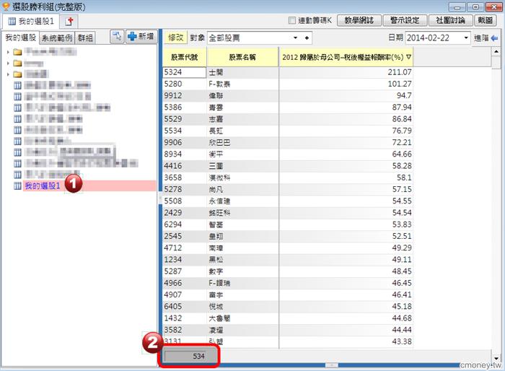
Task: Click stock code 5534
Action: (x=173, y=131)
